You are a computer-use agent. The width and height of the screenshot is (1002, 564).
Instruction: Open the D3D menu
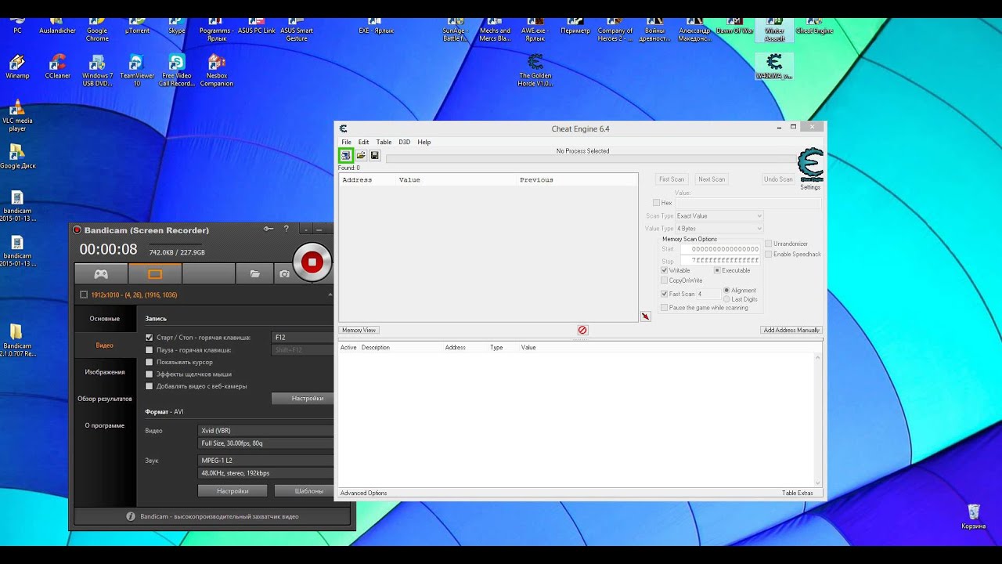pos(404,142)
